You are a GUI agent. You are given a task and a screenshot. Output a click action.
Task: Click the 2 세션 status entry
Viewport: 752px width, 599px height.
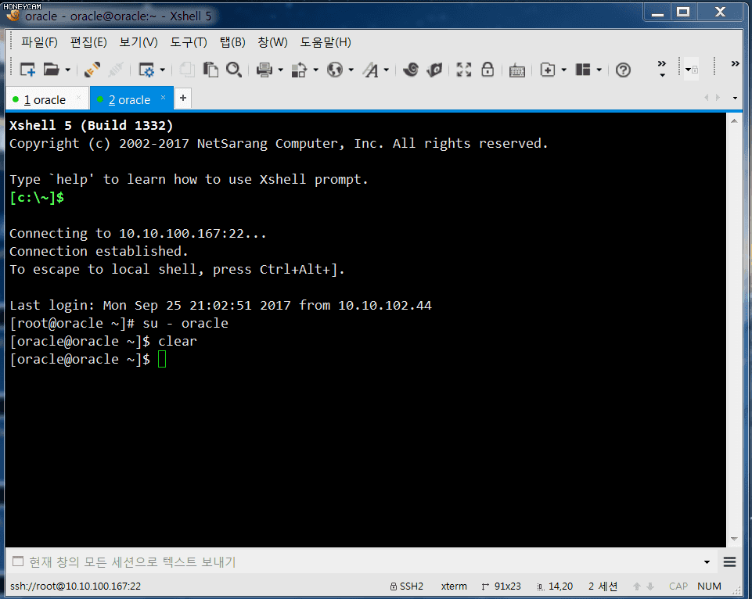[603, 586]
